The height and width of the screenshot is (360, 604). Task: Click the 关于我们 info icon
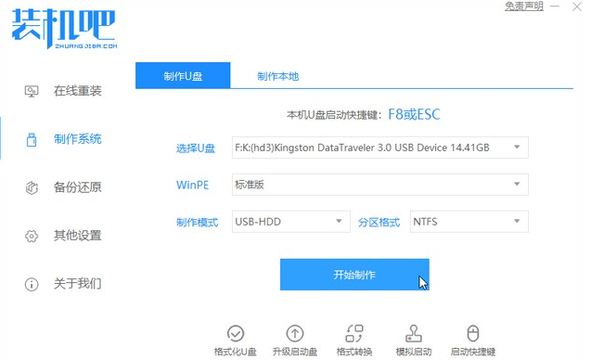tap(32, 284)
